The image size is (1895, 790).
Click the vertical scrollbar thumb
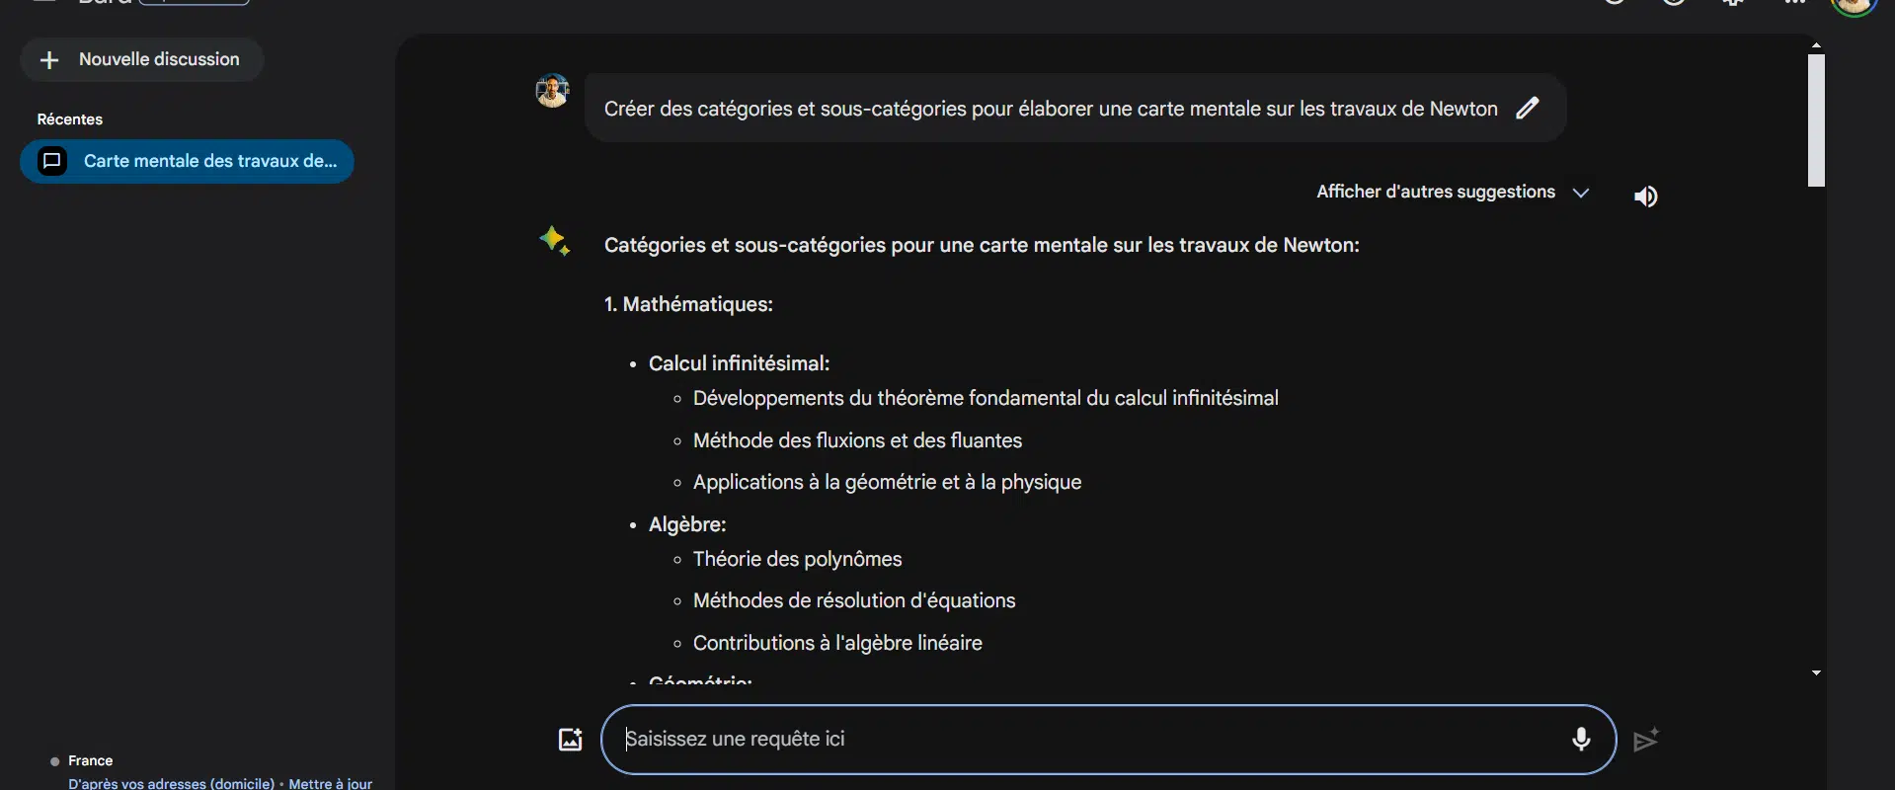pos(1816,120)
